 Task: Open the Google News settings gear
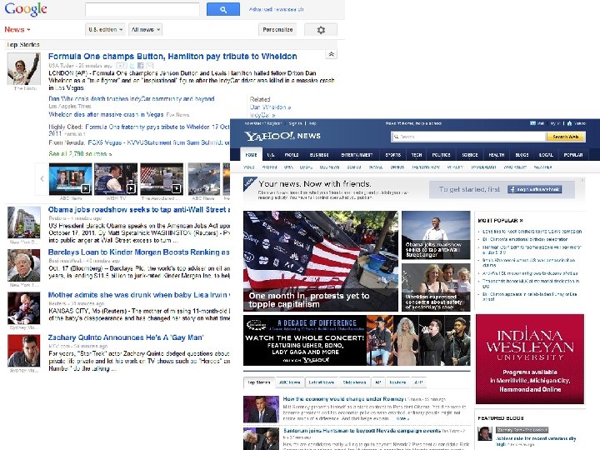click(321, 30)
